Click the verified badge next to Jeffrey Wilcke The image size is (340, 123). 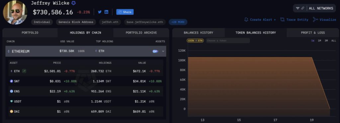[x=73, y=3]
